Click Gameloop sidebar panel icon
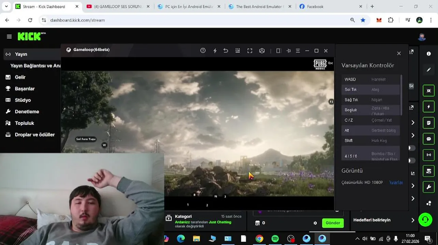The height and width of the screenshot is (245, 438). 278,51
